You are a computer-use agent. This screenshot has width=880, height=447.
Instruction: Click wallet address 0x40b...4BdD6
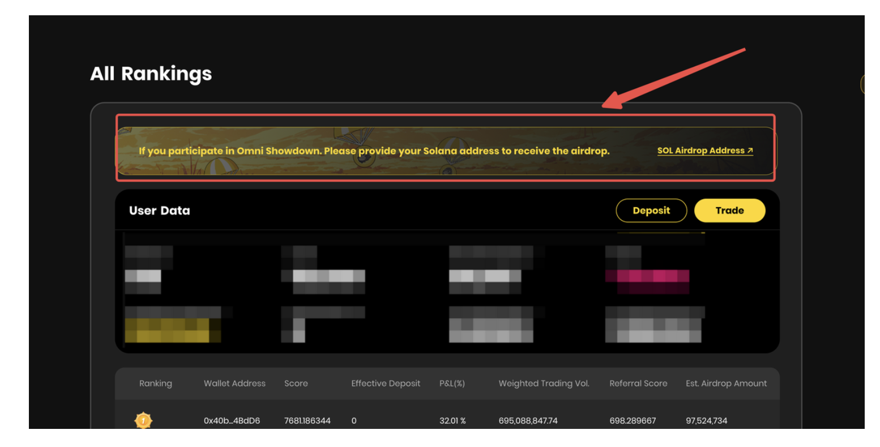232,420
